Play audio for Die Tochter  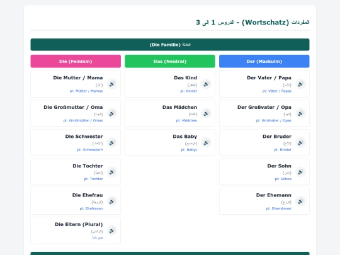pos(112,172)
